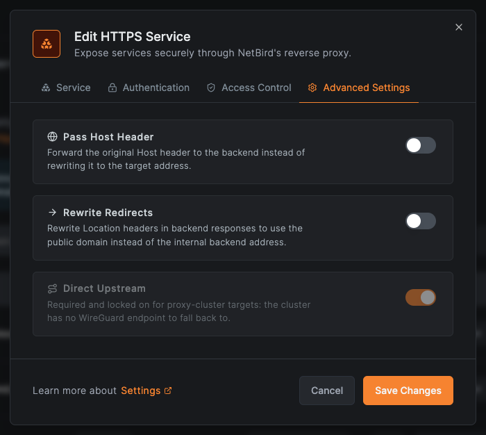Click the globe icon beside Pass Host Header
Screen dimensions: 486x435
[x=52, y=136]
